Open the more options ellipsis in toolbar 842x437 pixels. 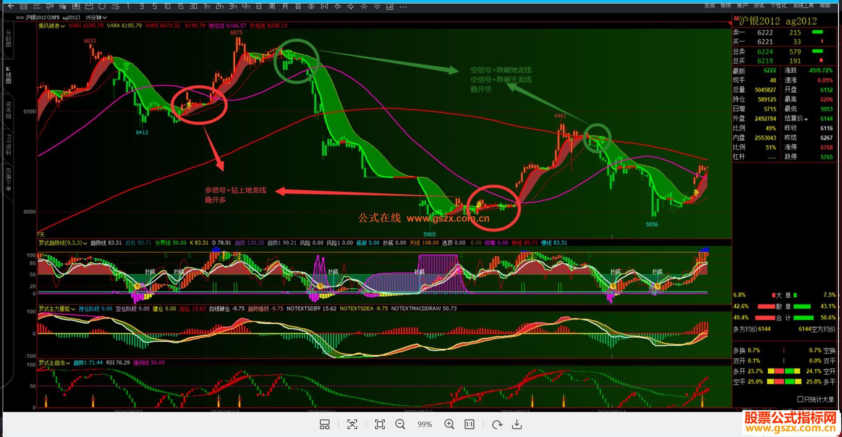(403, 6)
